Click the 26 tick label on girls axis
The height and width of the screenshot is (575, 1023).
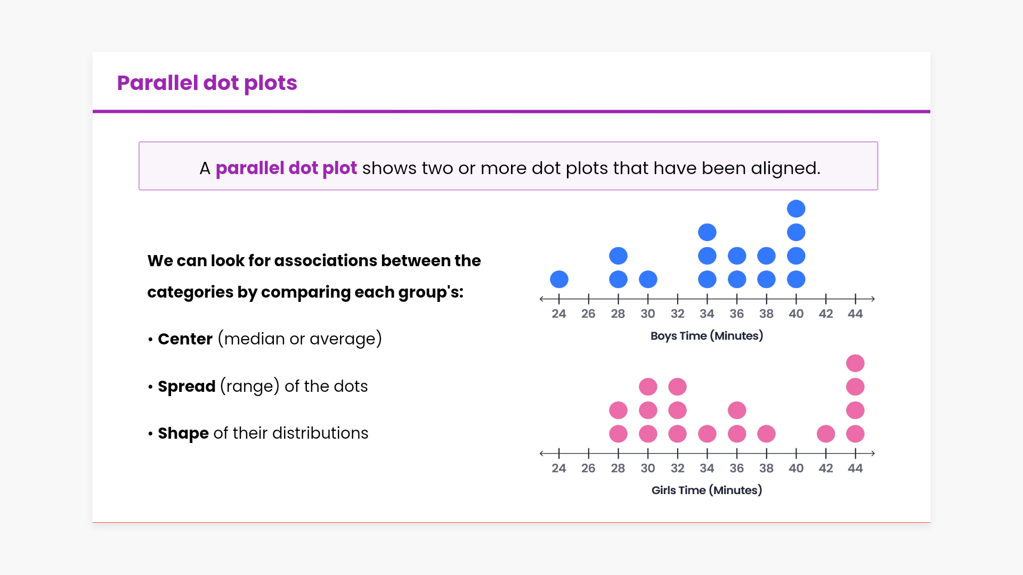click(x=588, y=469)
